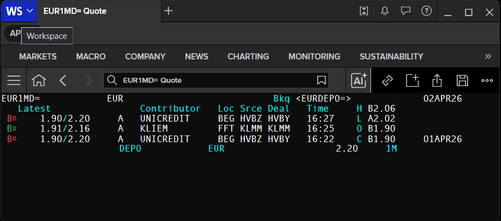Navigate back with the left arrow

[x=63, y=81]
